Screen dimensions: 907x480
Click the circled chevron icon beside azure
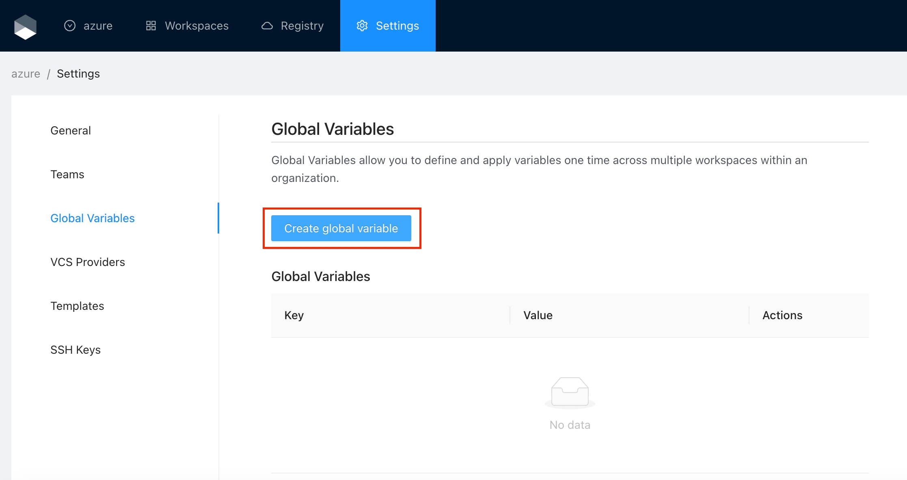[x=70, y=26]
